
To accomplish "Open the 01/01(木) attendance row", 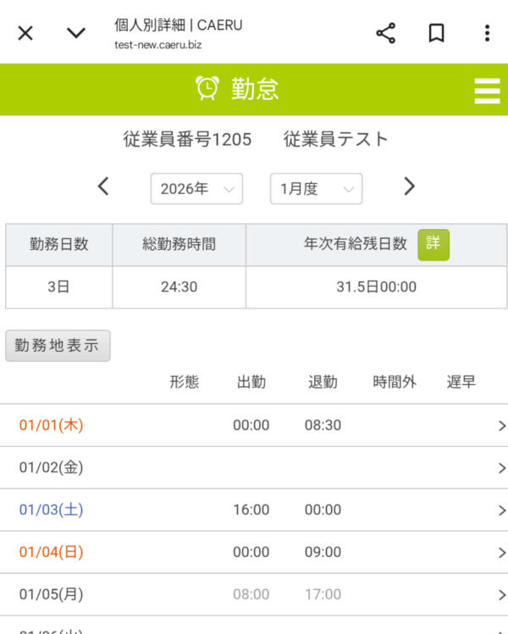I will tap(51, 425).
